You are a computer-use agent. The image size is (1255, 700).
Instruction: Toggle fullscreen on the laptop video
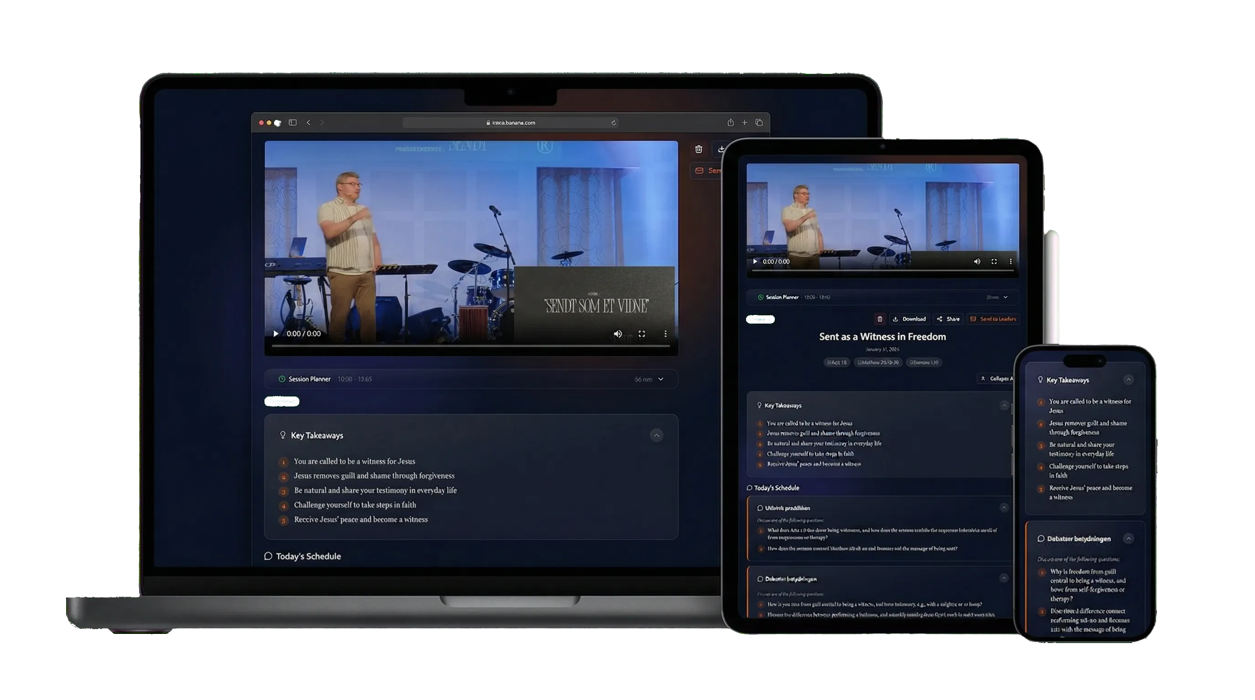tap(642, 334)
